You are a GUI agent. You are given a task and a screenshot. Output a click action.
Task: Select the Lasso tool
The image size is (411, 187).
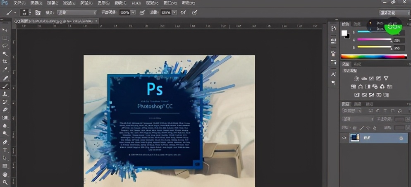coord(5,46)
